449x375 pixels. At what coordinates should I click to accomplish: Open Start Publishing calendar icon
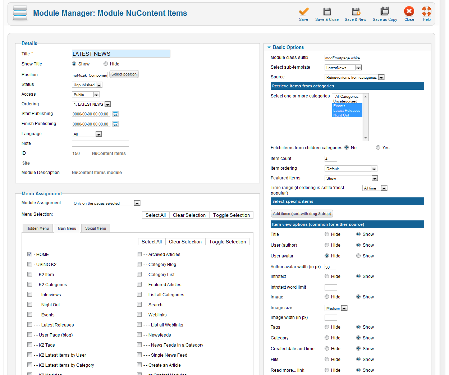click(x=115, y=114)
